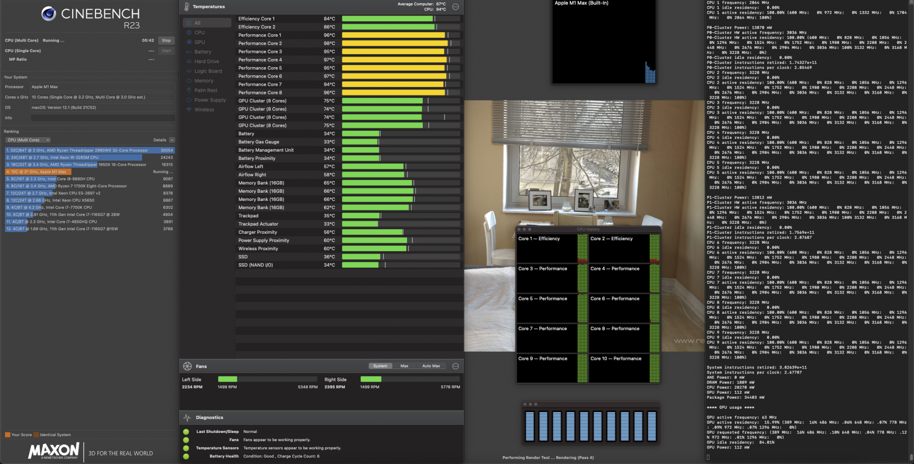Select ranking row AMD Ryzen Threadripper 2990WX
The height and width of the screenshot is (464, 914).
pyautogui.click(x=90, y=150)
